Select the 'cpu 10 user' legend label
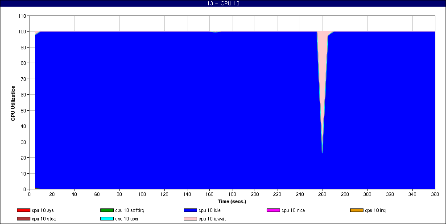Screen dimensions: 446x224 127,219
